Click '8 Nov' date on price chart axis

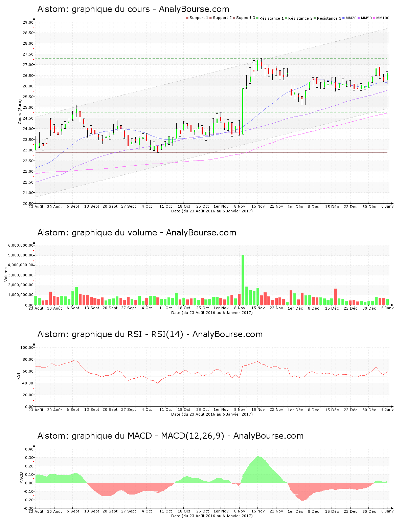click(240, 206)
